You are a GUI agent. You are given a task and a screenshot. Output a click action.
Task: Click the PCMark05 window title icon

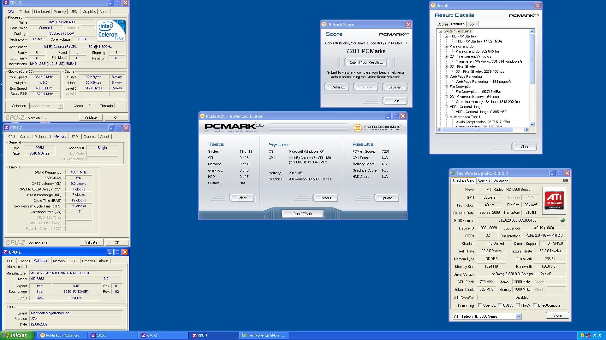(202, 116)
